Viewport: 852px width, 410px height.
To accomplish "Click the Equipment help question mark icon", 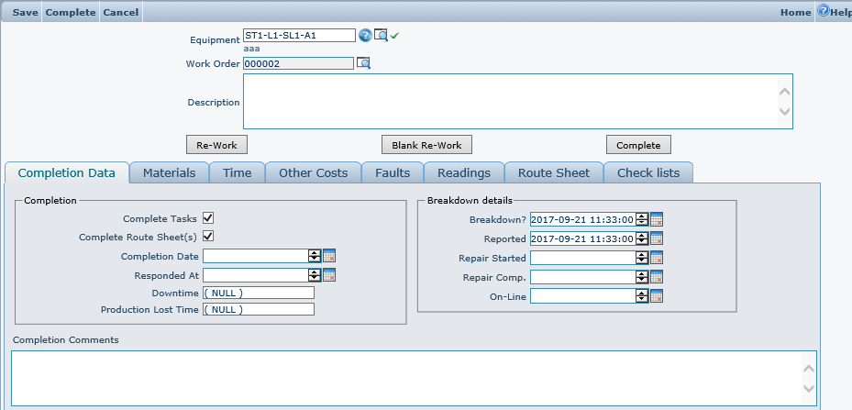I will tap(365, 36).
